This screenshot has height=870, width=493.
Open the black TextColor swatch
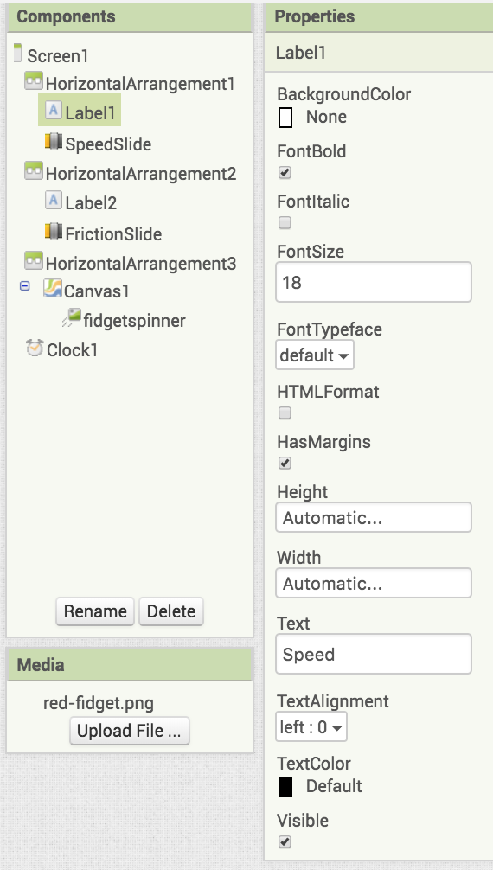[285, 787]
